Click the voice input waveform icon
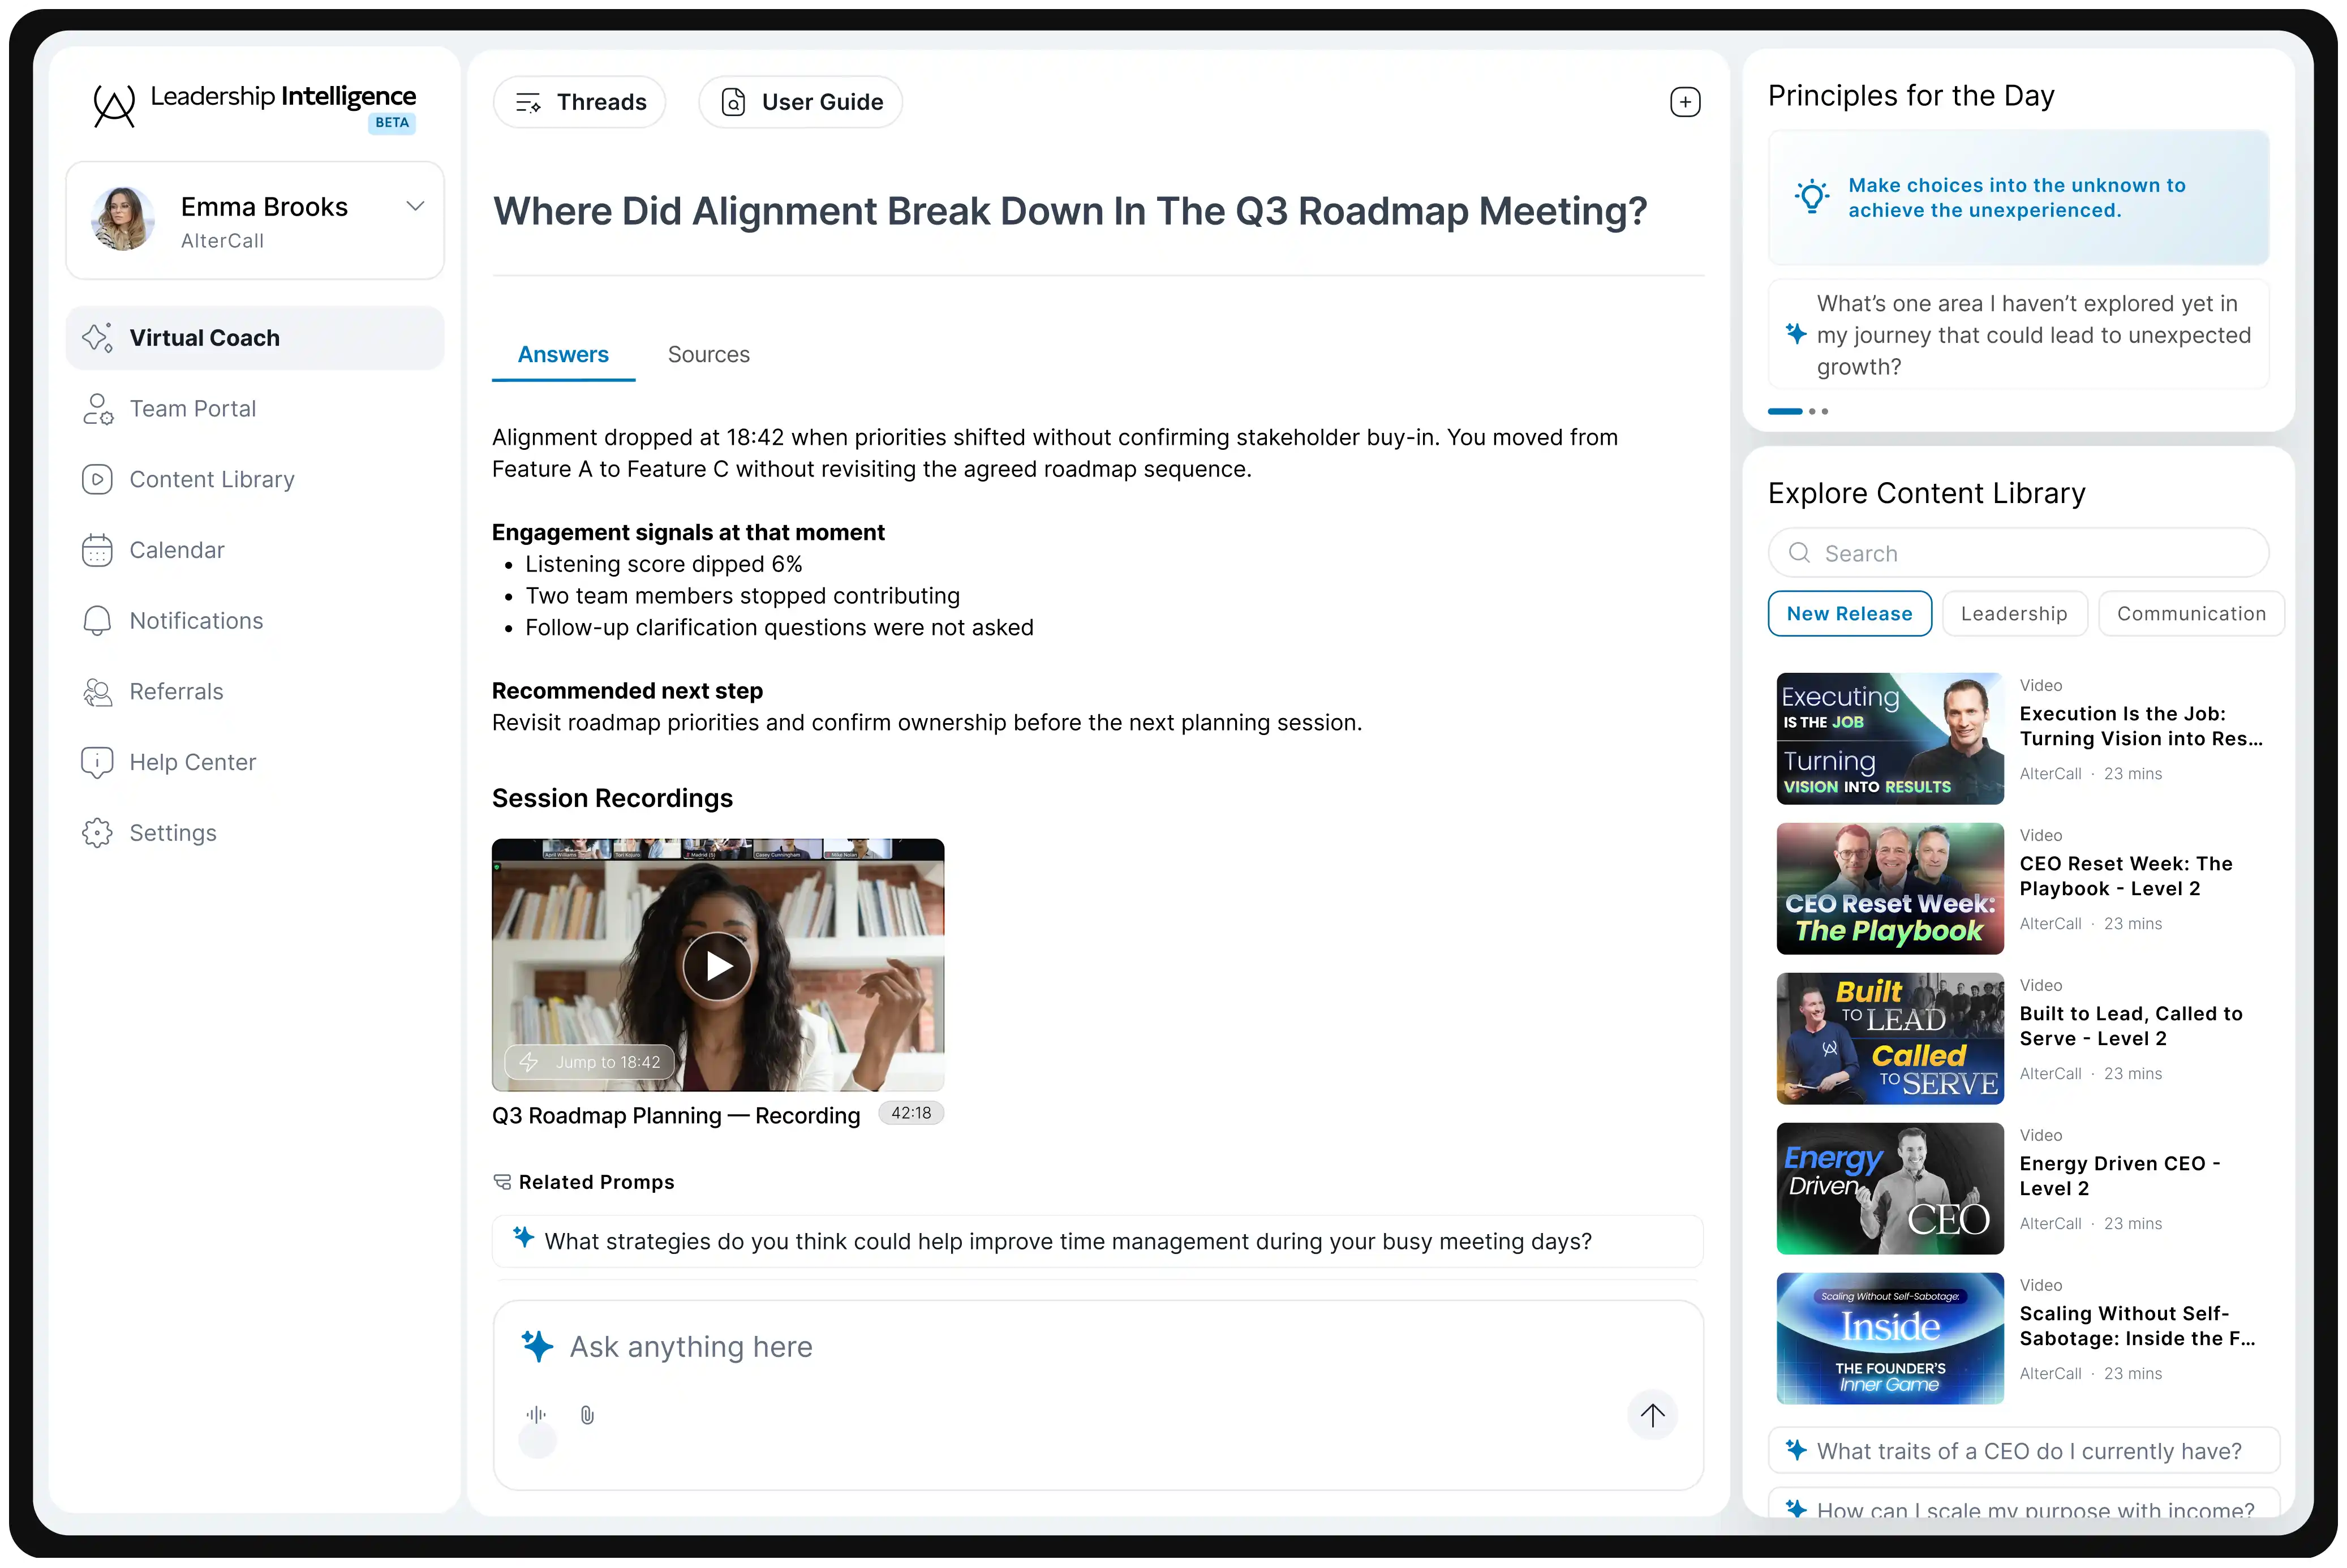The width and height of the screenshot is (2347, 1568). pos(536,1414)
